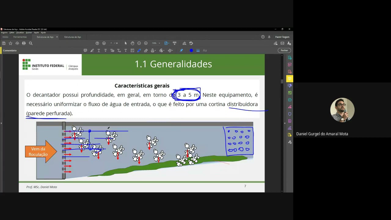This screenshot has height=220, width=391.
Task: Close the comment toolbar with Fechar
Action: 284,50
